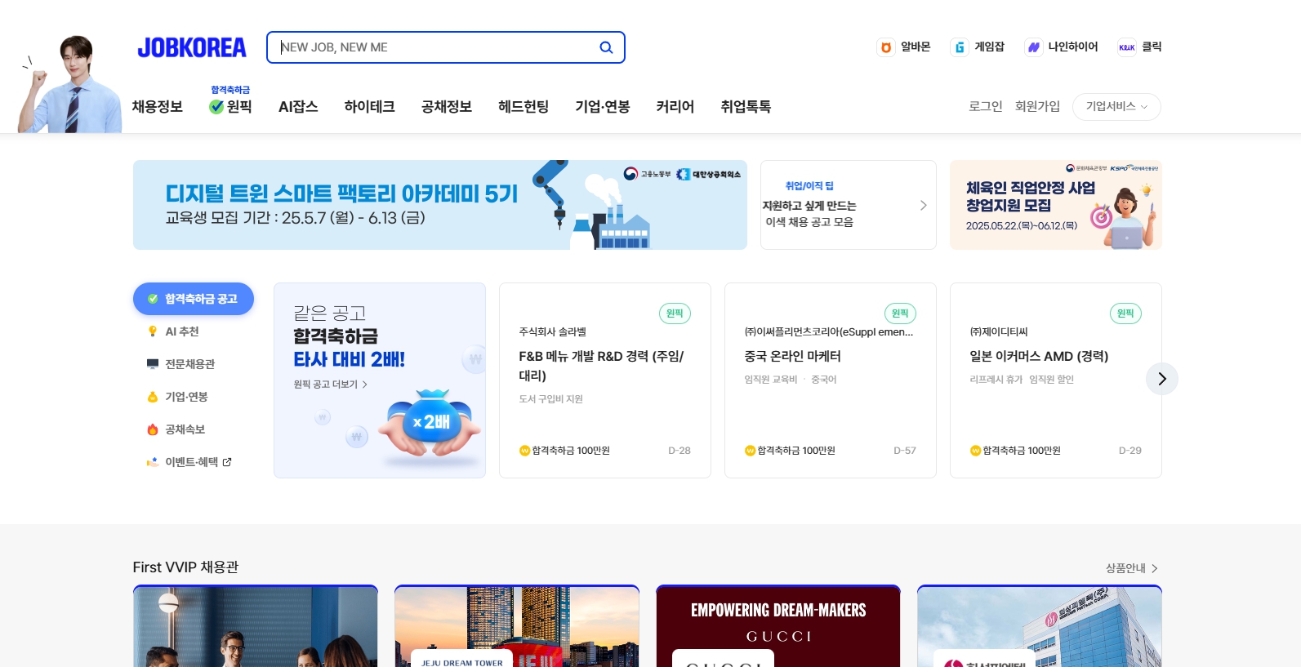The height and width of the screenshot is (667, 1301).
Task: Click the First VVIP 채용관 heading
Action: (x=185, y=567)
